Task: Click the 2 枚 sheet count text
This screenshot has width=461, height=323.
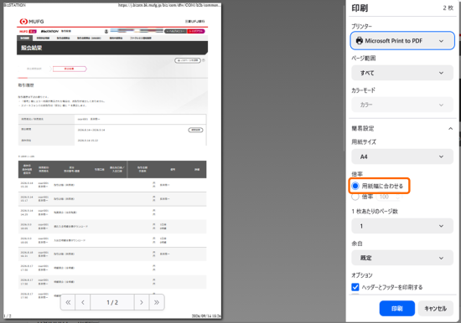Action: coord(448,8)
